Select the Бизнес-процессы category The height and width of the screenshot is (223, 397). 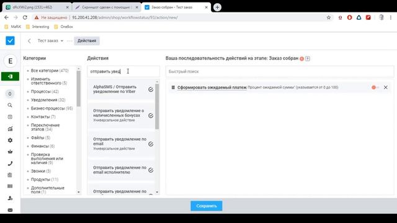[x=51, y=108]
